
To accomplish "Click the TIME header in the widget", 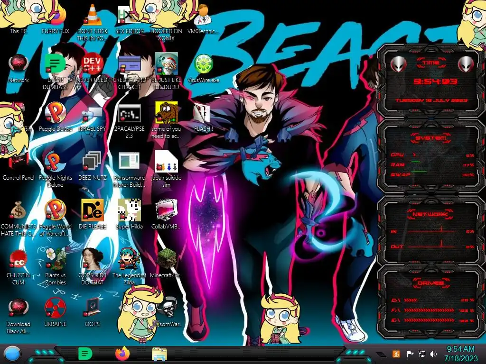I will (431, 63).
